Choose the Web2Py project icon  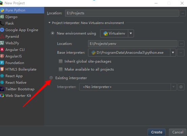[x=2, y=43]
